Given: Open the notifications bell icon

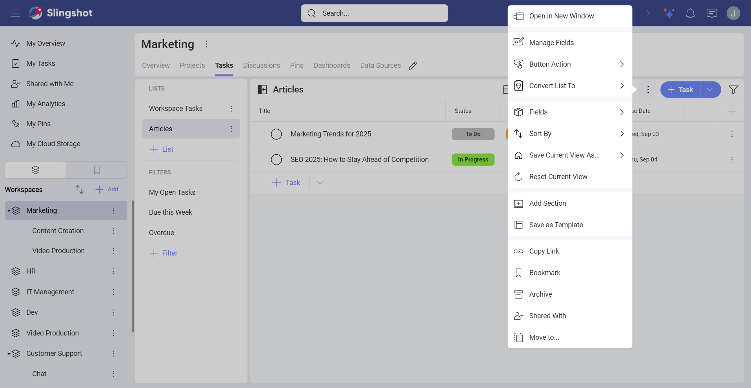Looking at the screenshot, I should click(690, 13).
